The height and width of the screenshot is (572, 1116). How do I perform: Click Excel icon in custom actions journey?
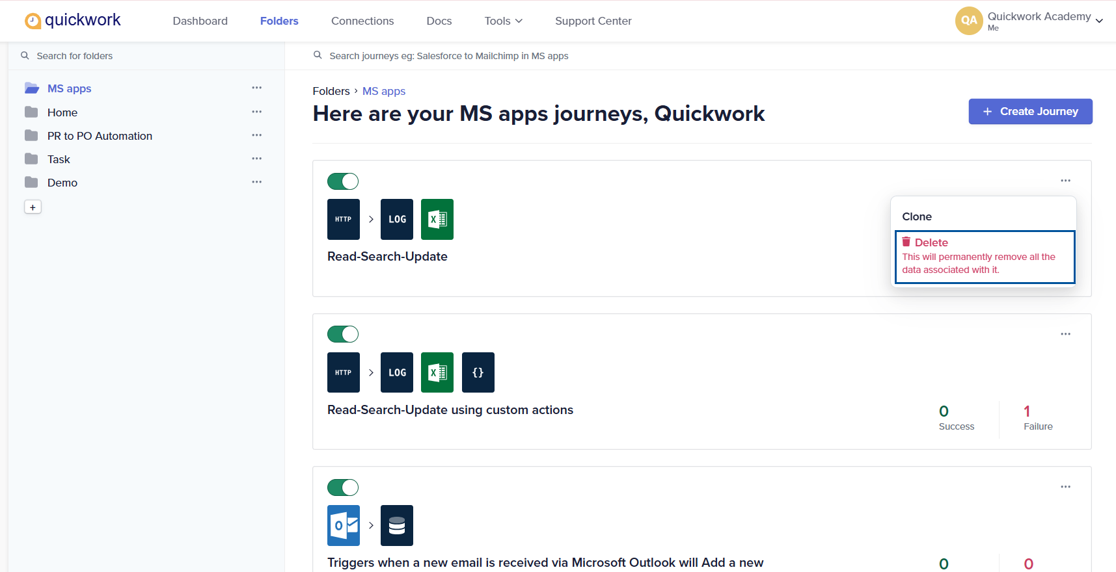pyautogui.click(x=437, y=372)
